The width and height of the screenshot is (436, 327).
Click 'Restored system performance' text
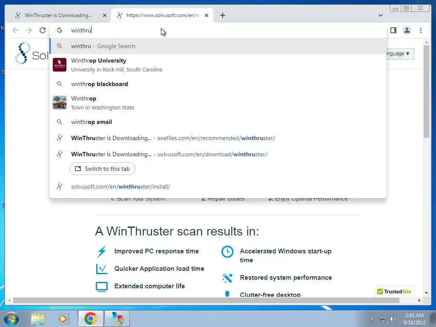pos(286,278)
